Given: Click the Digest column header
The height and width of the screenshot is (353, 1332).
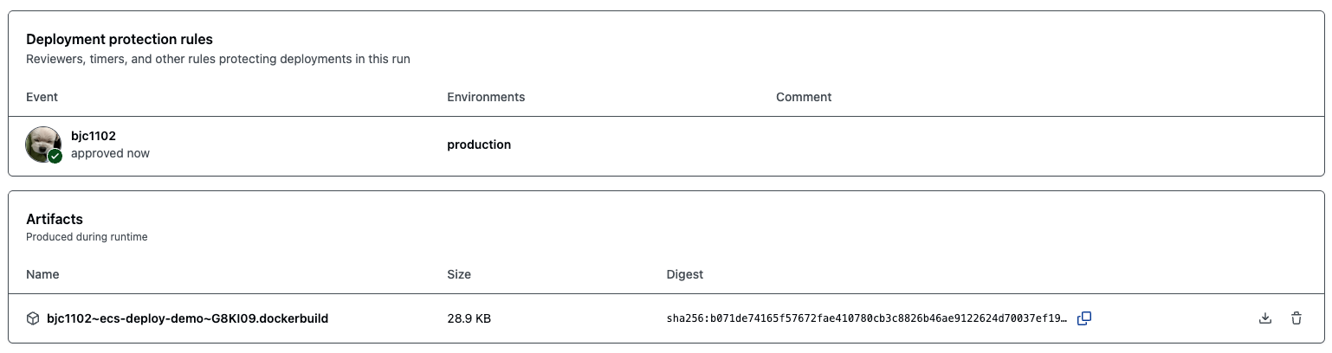Looking at the screenshot, I should click(684, 274).
